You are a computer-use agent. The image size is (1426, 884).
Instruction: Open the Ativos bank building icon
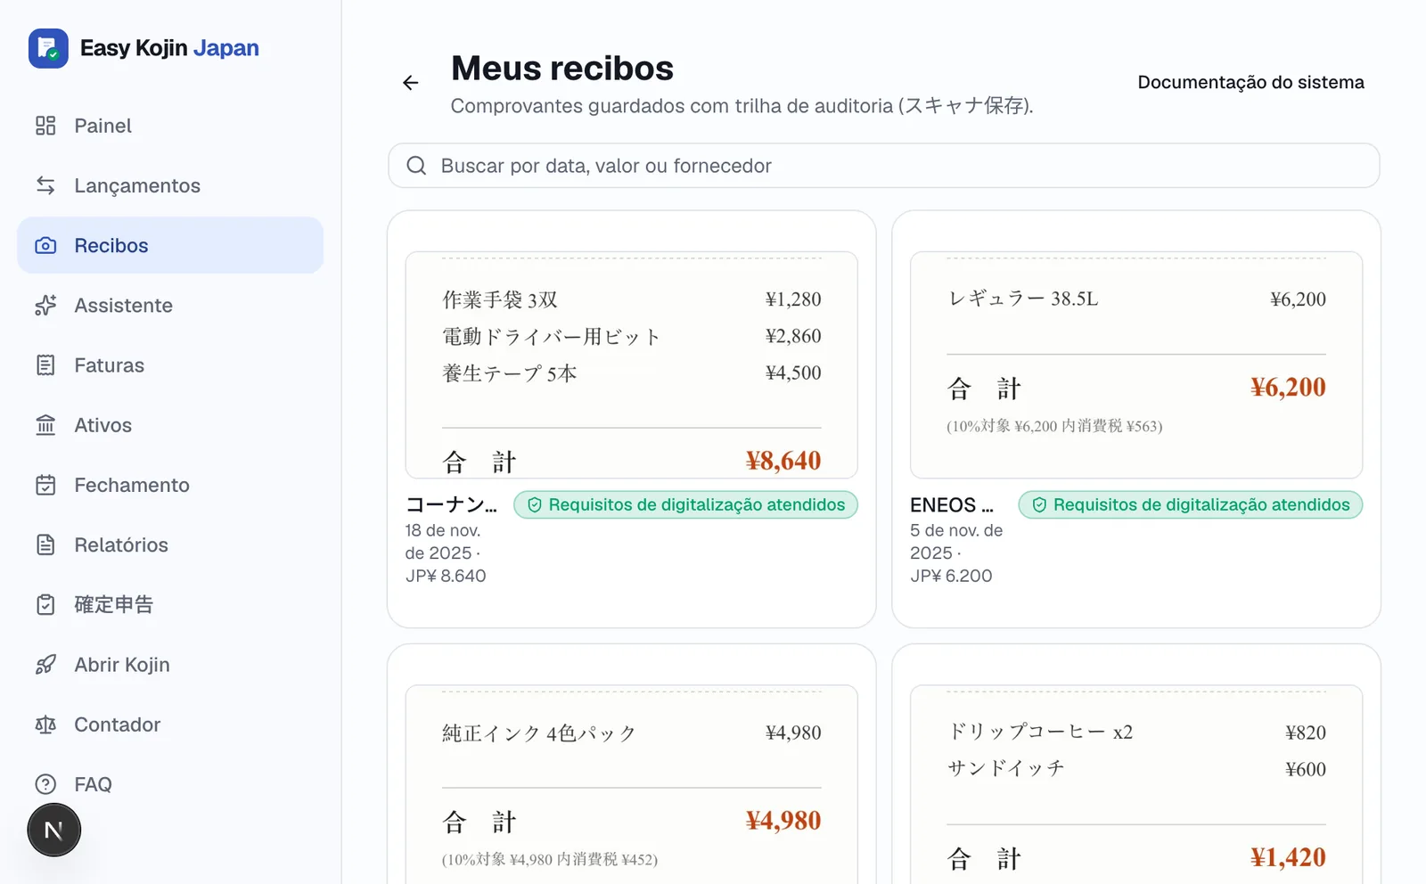coord(45,425)
